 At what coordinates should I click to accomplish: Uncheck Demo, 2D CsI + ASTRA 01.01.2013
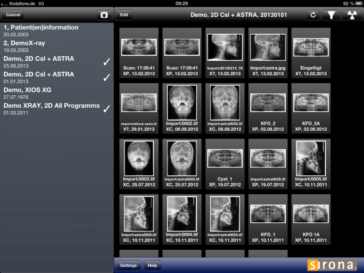pos(106,78)
